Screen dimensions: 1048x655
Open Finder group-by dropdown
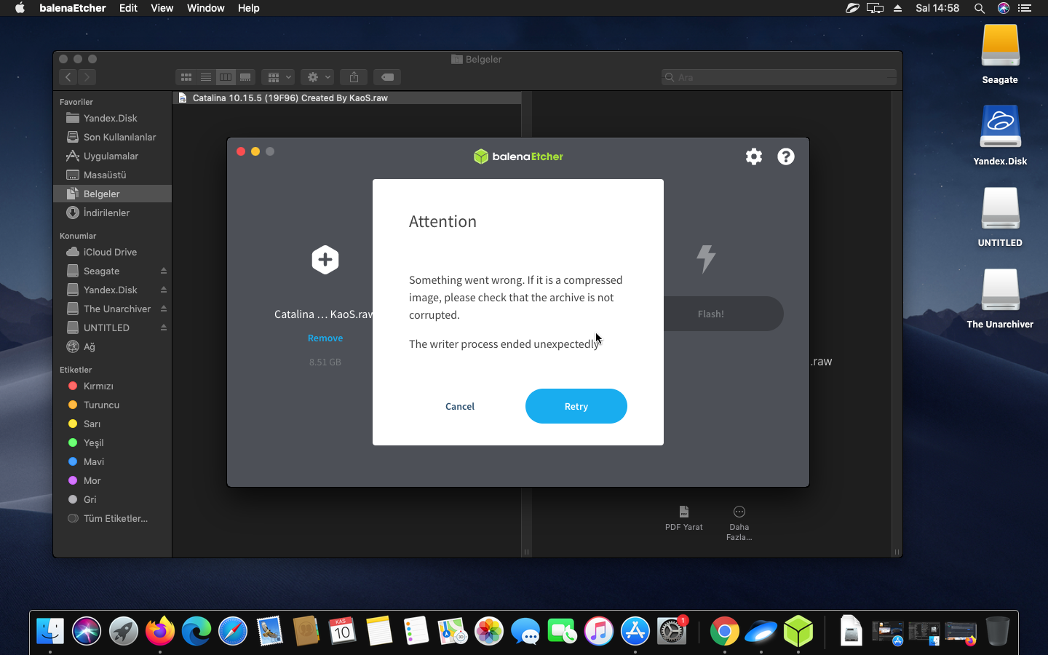[x=278, y=77]
